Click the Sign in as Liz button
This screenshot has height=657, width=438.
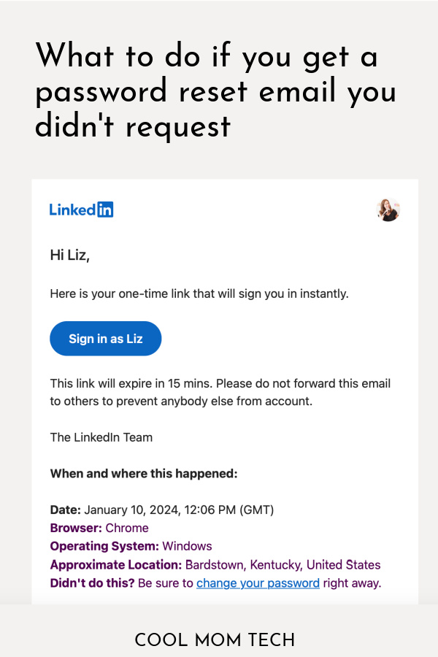[x=105, y=338]
